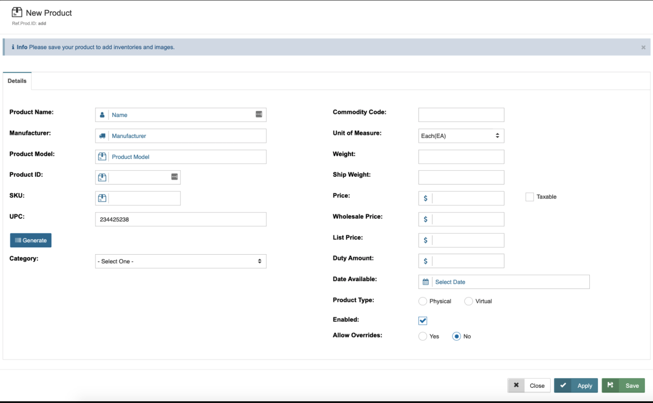This screenshot has width=653, height=403.
Task: Dismiss the info banner with the X
Action: tap(643, 47)
